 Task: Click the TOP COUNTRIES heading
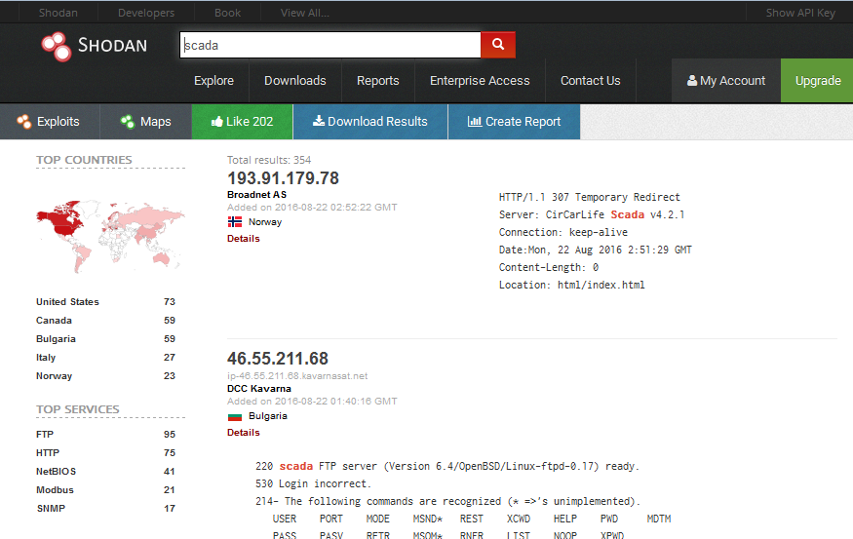84,160
